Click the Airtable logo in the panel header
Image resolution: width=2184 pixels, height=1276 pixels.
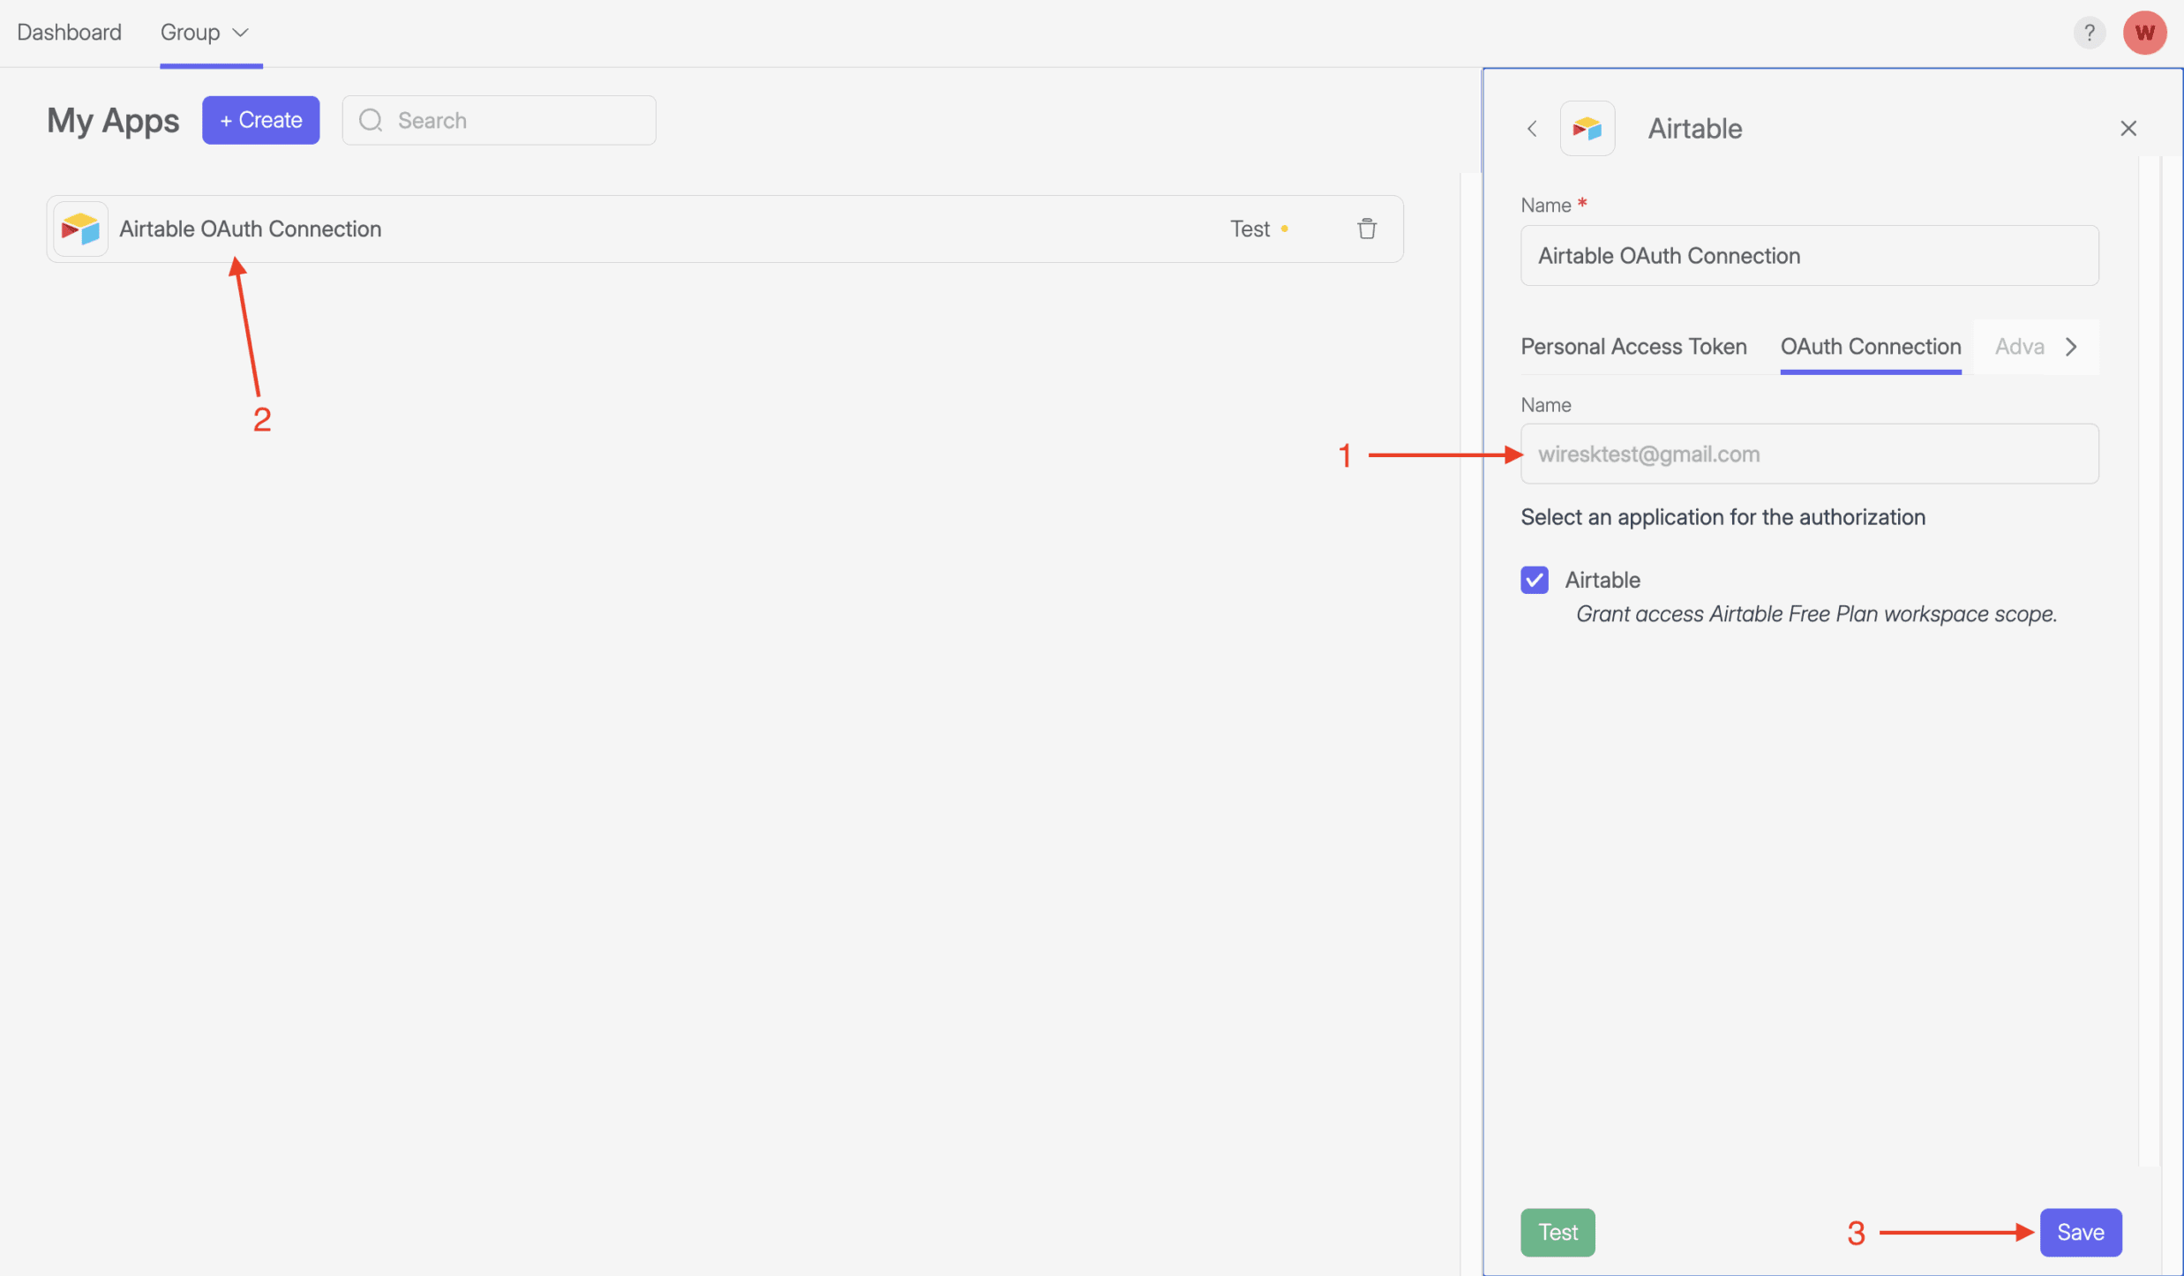pyautogui.click(x=1587, y=129)
